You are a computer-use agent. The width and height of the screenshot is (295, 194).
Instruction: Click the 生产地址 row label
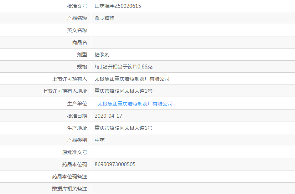77,128
